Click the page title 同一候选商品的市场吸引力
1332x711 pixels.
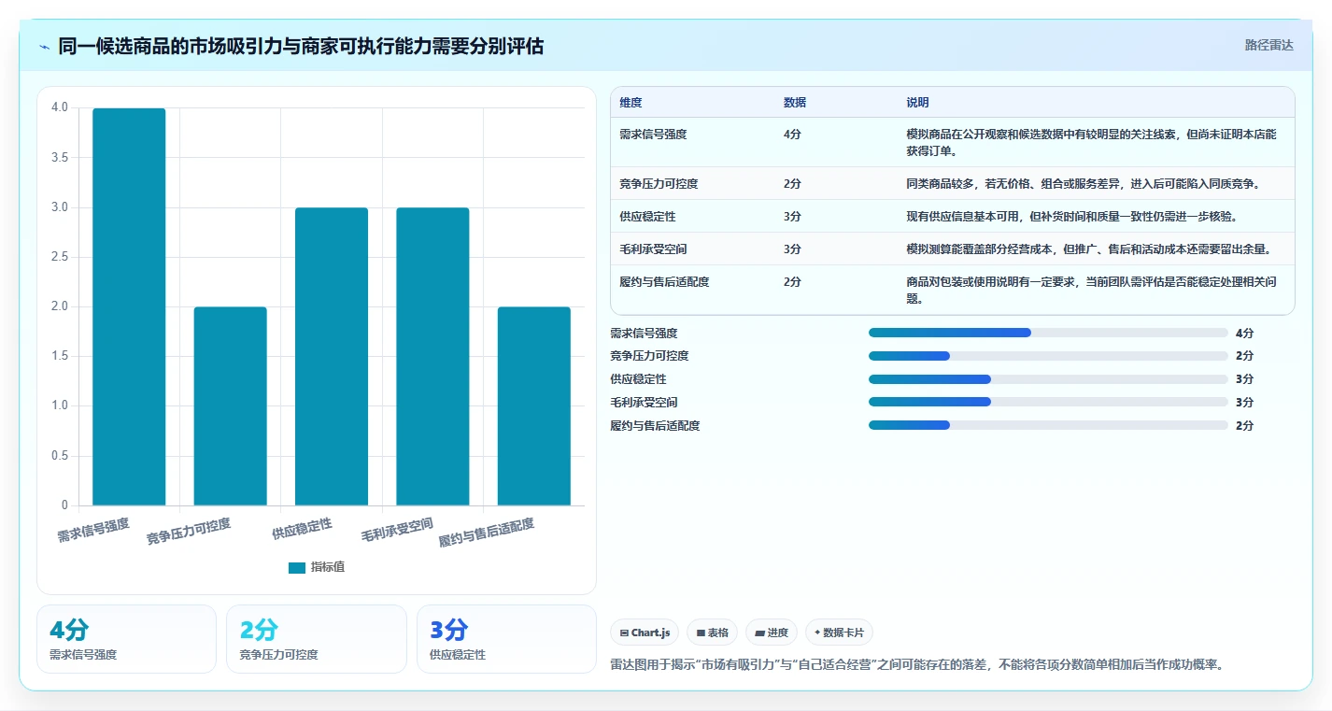301,46
